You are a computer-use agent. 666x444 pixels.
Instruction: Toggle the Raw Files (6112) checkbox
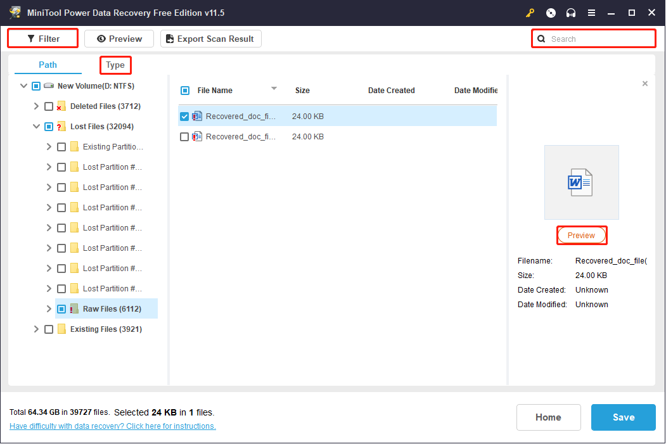click(61, 309)
